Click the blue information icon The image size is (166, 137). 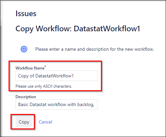(24, 49)
